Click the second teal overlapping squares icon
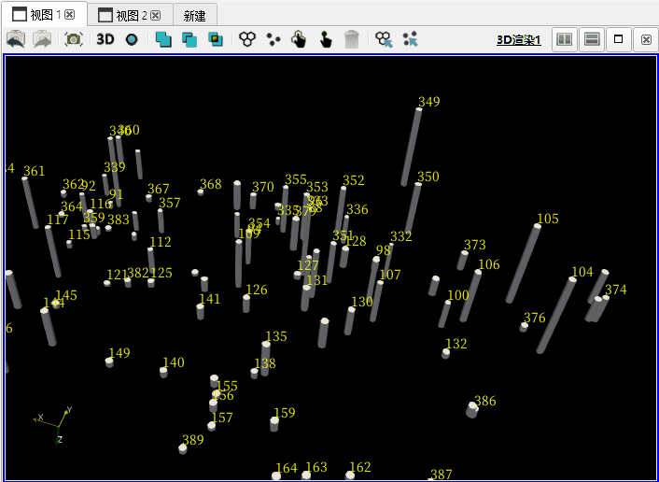Viewport: 659px width, 482px height. click(189, 39)
